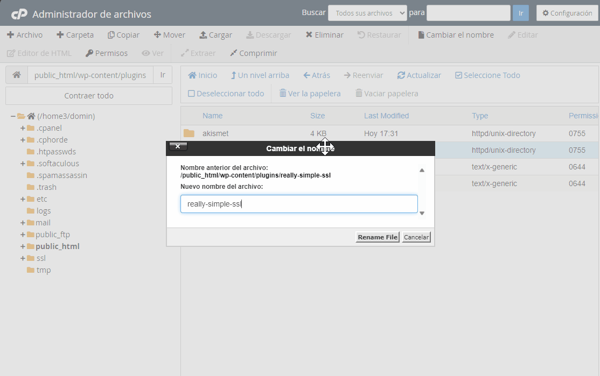Click Reenviar navigation link
Viewport: 600px width, 376px height.
tap(364, 75)
